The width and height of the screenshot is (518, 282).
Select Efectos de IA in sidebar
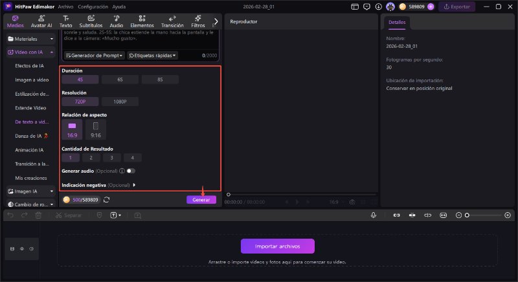pos(29,66)
